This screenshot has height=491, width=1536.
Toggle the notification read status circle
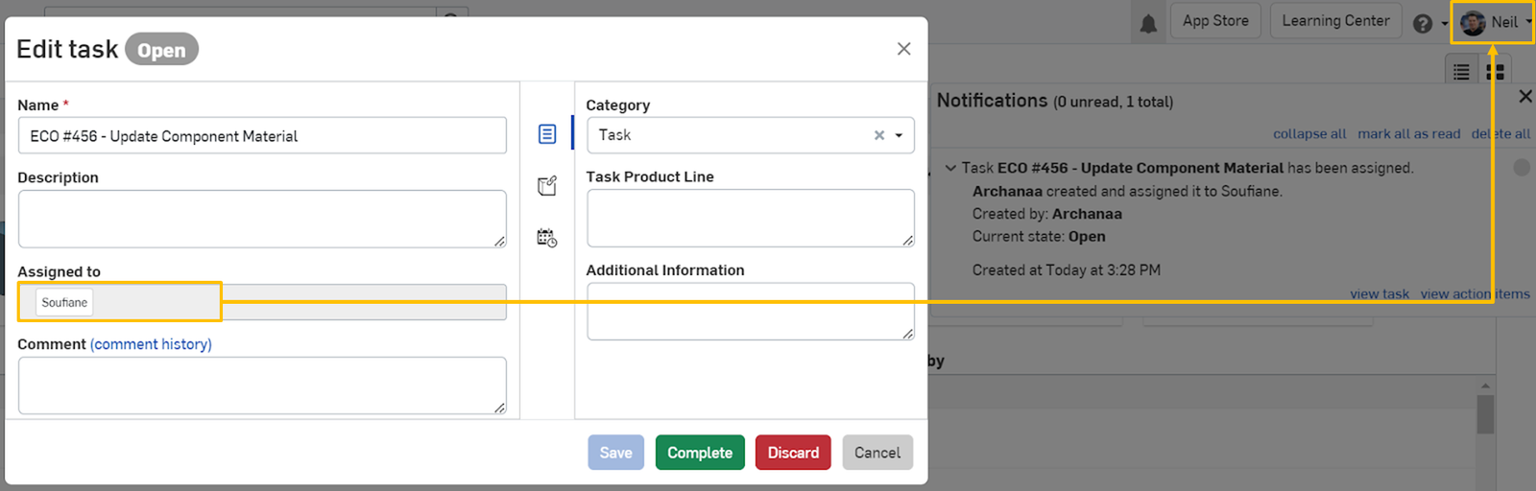pos(1522,168)
